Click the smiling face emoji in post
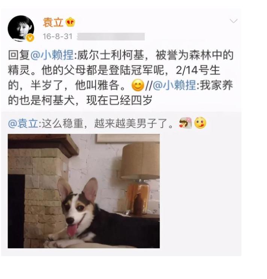The width and height of the screenshot is (267, 279). pos(137,85)
